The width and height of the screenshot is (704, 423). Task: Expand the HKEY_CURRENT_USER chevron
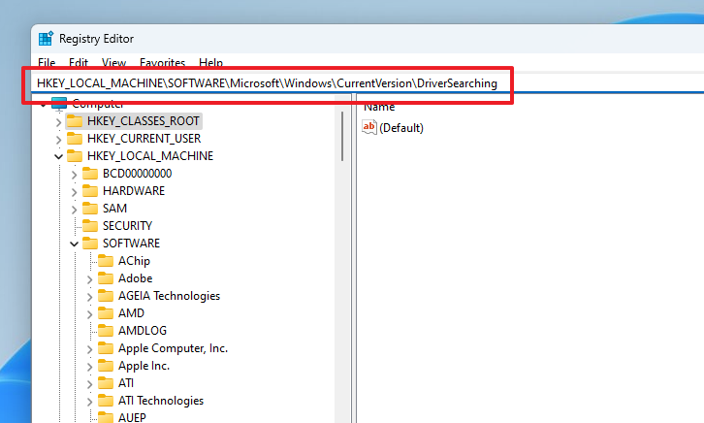pos(58,139)
